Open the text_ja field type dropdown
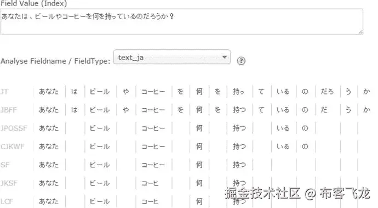Screen dimensions: 378x208 point(172,57)
